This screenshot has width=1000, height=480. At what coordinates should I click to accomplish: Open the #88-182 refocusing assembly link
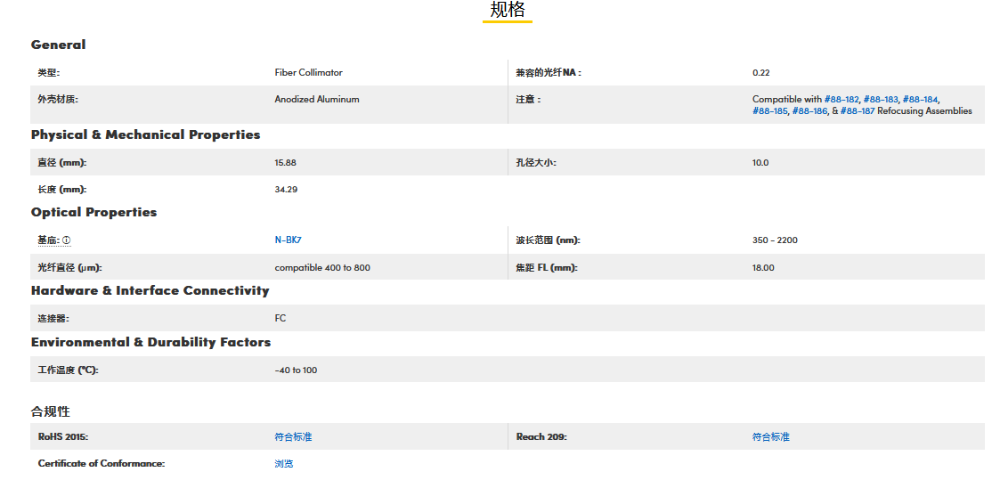[841, 100]
